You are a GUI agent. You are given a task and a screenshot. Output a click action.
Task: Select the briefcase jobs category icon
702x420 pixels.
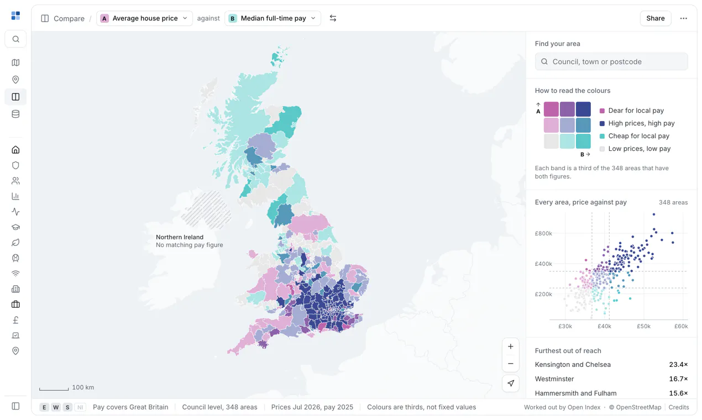15,305
